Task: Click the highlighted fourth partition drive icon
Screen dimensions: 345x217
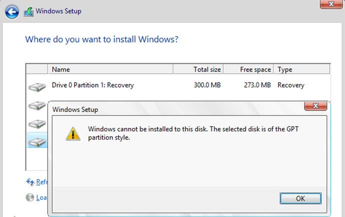Action: tap(36, 141)
